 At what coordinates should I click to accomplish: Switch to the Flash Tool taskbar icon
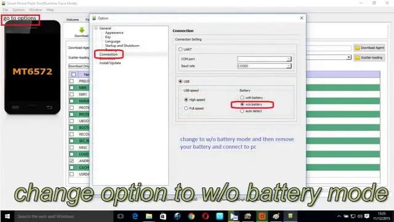pos(290,216)
